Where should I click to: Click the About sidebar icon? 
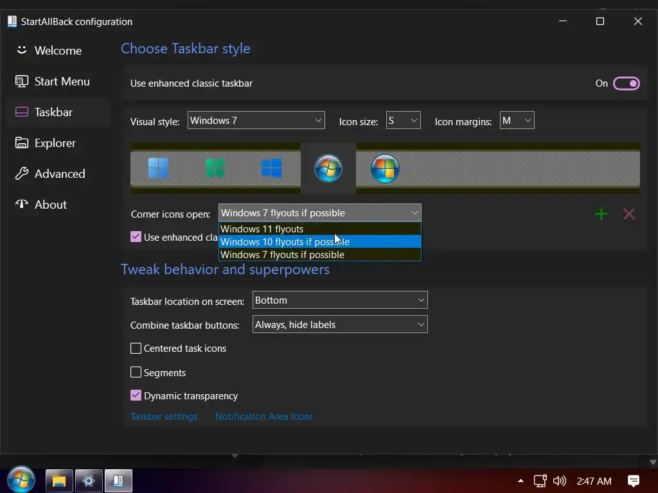(21, 204)
